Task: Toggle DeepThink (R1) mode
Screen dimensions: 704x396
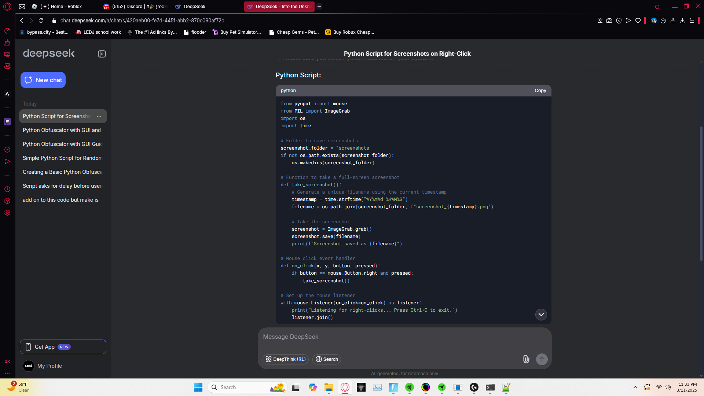Action: [286, 359]
